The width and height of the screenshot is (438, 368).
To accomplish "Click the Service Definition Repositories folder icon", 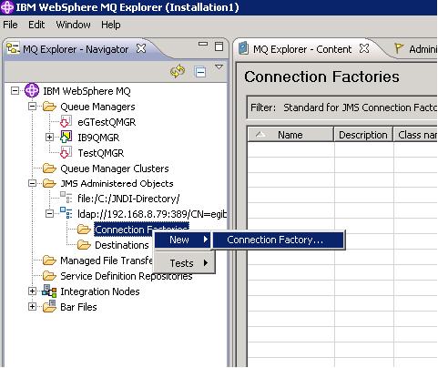I will coord(49,276).
